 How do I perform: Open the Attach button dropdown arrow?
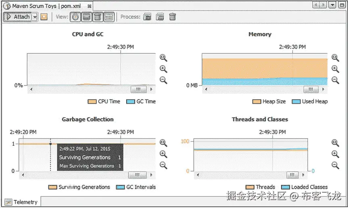click(x=35, y=17)
